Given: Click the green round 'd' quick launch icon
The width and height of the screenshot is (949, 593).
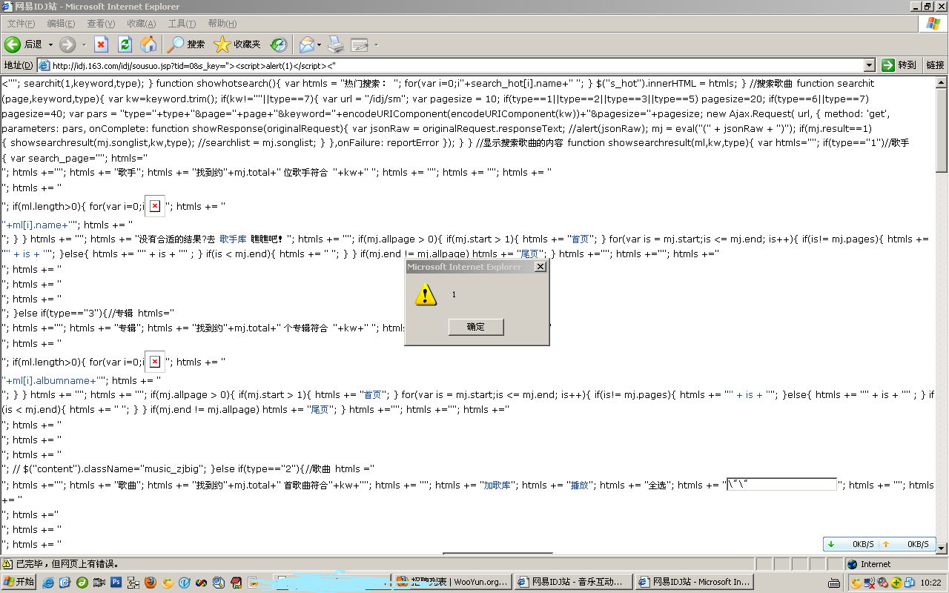Looking at the screenshot, I should [x=82, y=583].
